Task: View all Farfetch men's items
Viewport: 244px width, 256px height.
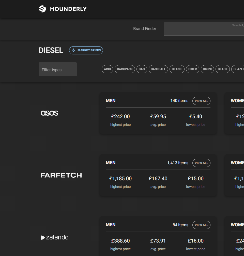Action: (201, 163)
